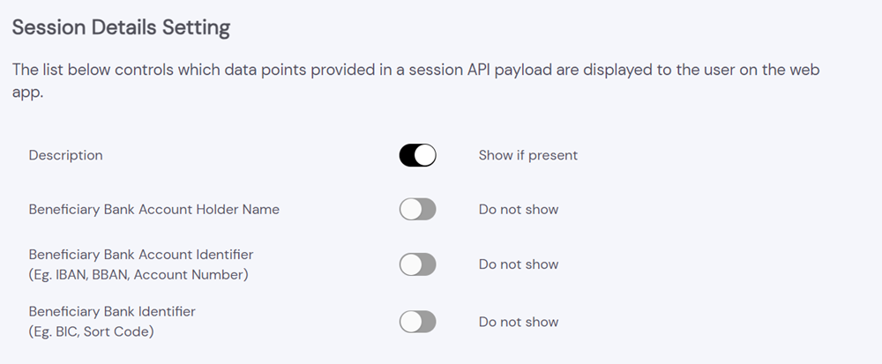The height and width of the screenshot is (364, 882).
Task: Enable Beneficiary Bank Identifier toggle
Action: tap(417, 322)
